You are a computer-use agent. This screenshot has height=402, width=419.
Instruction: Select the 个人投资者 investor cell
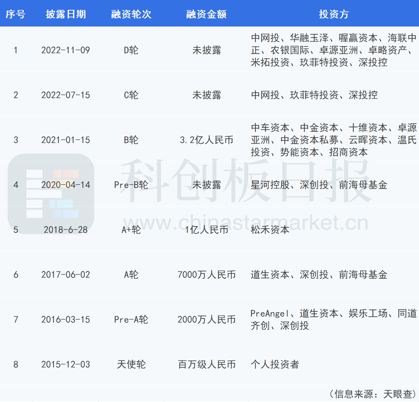pyautogui.click(x=275, y=364)
